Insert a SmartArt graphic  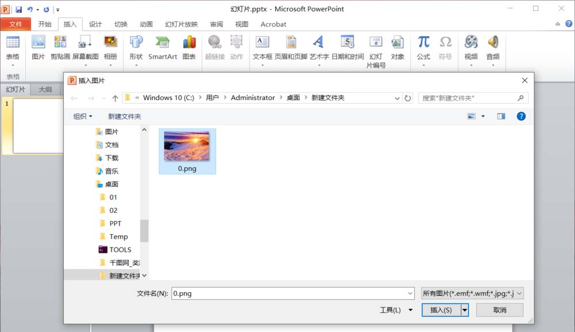pos(163,48)
